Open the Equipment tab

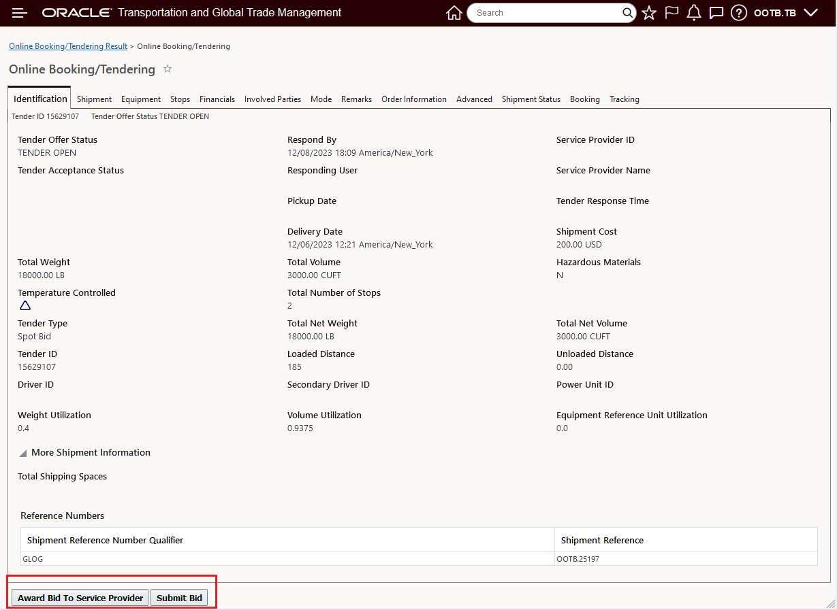(x=141, y=99)
